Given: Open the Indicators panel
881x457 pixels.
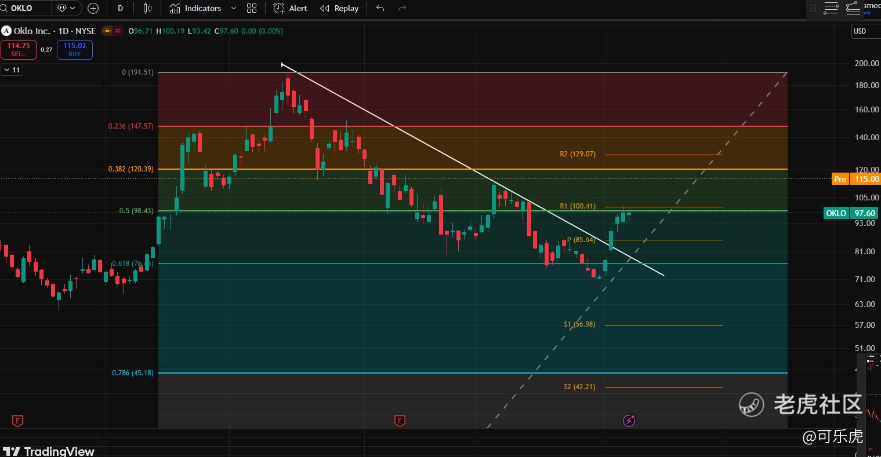Looking at the screenshot, I should click(x=195, y=8).
